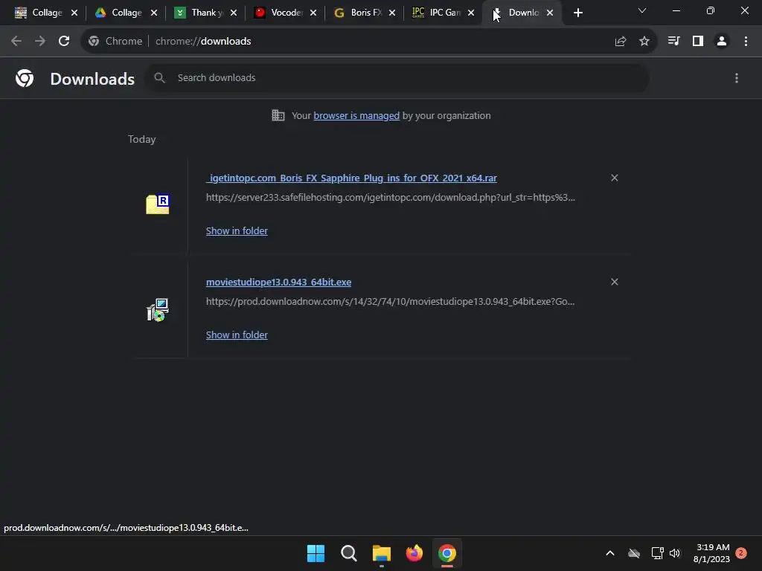Open the browser is managed link

click(x=356, y=115)
